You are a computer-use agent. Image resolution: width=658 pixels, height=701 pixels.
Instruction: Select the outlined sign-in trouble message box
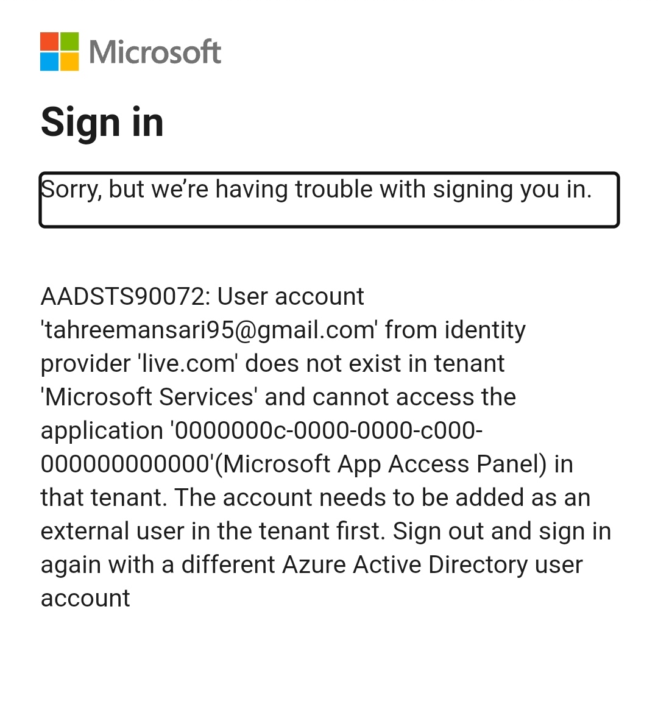(x=329, y=200)
